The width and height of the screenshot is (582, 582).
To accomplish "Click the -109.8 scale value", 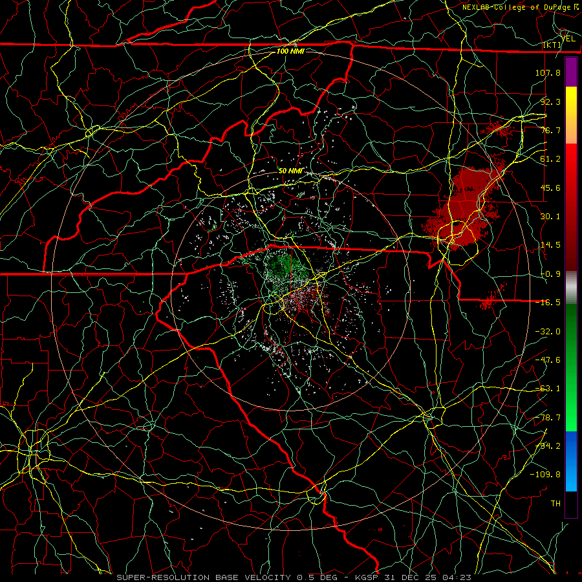I will coord(545,475).
